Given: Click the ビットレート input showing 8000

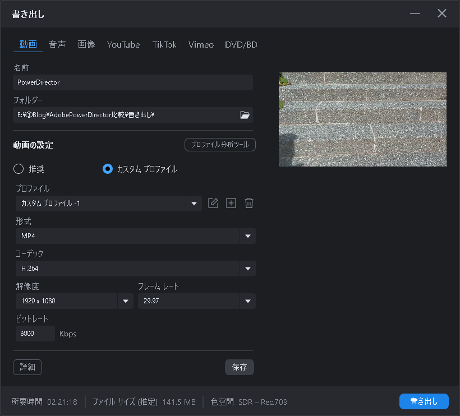Looking at the screenshot, I should click(x=35, y=333).
